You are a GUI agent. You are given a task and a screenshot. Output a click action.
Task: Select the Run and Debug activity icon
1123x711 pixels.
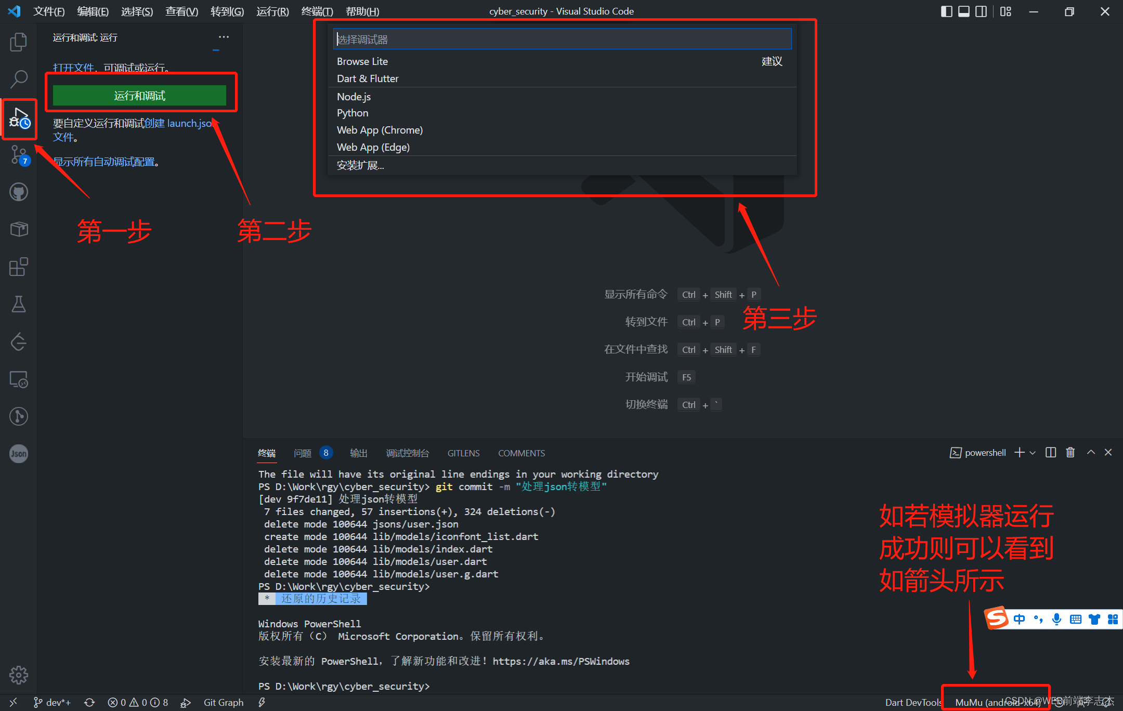coord(19,118)
